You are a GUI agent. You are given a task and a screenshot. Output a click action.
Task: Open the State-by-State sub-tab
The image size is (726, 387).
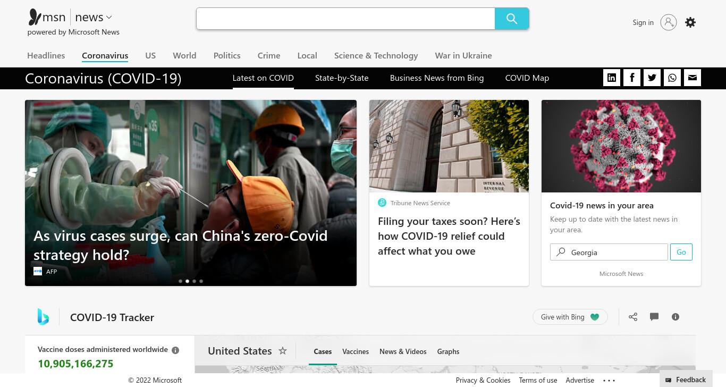(x=342, y=78)
